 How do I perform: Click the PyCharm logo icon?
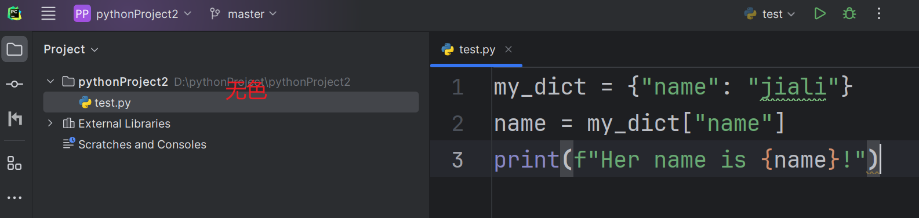point(15,13)
